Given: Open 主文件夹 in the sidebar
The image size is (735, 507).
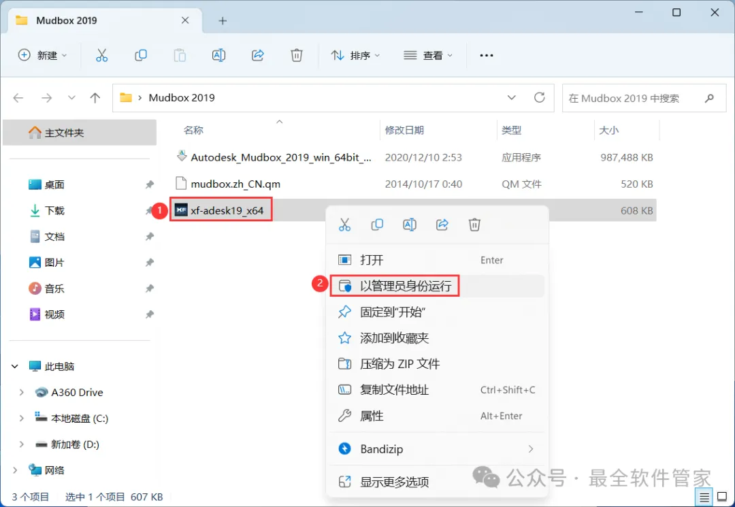Looking at the screenshot, I should pos(80,133).
